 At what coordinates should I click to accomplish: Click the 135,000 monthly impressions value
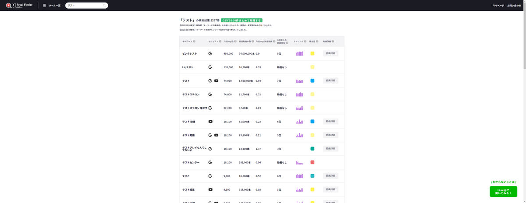point(228,67)
